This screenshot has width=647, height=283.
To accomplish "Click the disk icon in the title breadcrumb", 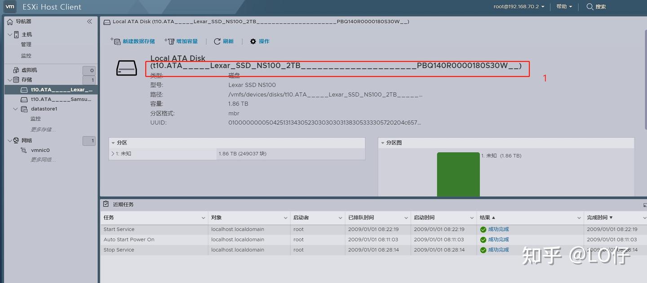I will [x=107, y=22].
